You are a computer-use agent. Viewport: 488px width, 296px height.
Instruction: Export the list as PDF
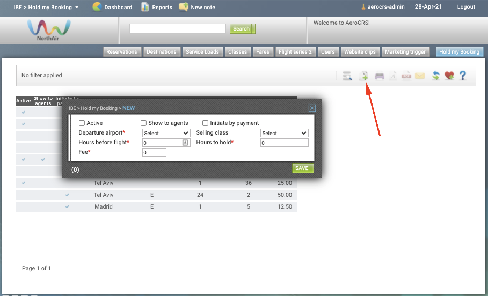click(x=406, y=76)
